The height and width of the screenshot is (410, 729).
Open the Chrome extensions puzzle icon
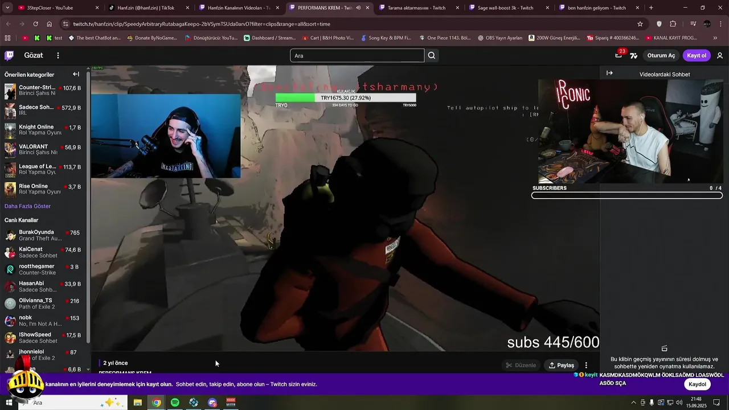[673, 24]
